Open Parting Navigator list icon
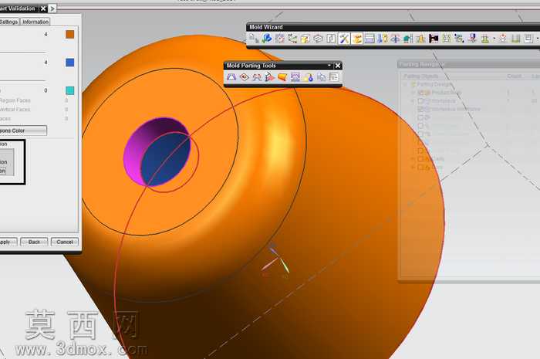 point(333,77)
